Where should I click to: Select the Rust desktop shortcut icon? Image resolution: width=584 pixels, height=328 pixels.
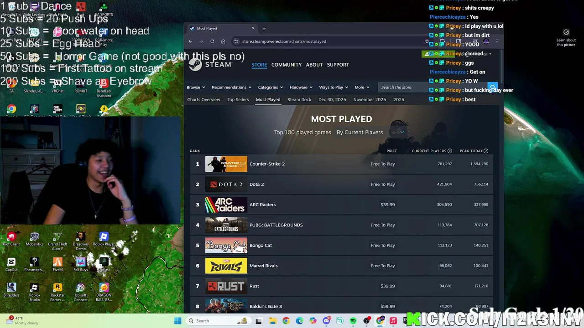point(81,9)
